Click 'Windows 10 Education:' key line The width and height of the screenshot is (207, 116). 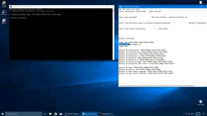141,58
